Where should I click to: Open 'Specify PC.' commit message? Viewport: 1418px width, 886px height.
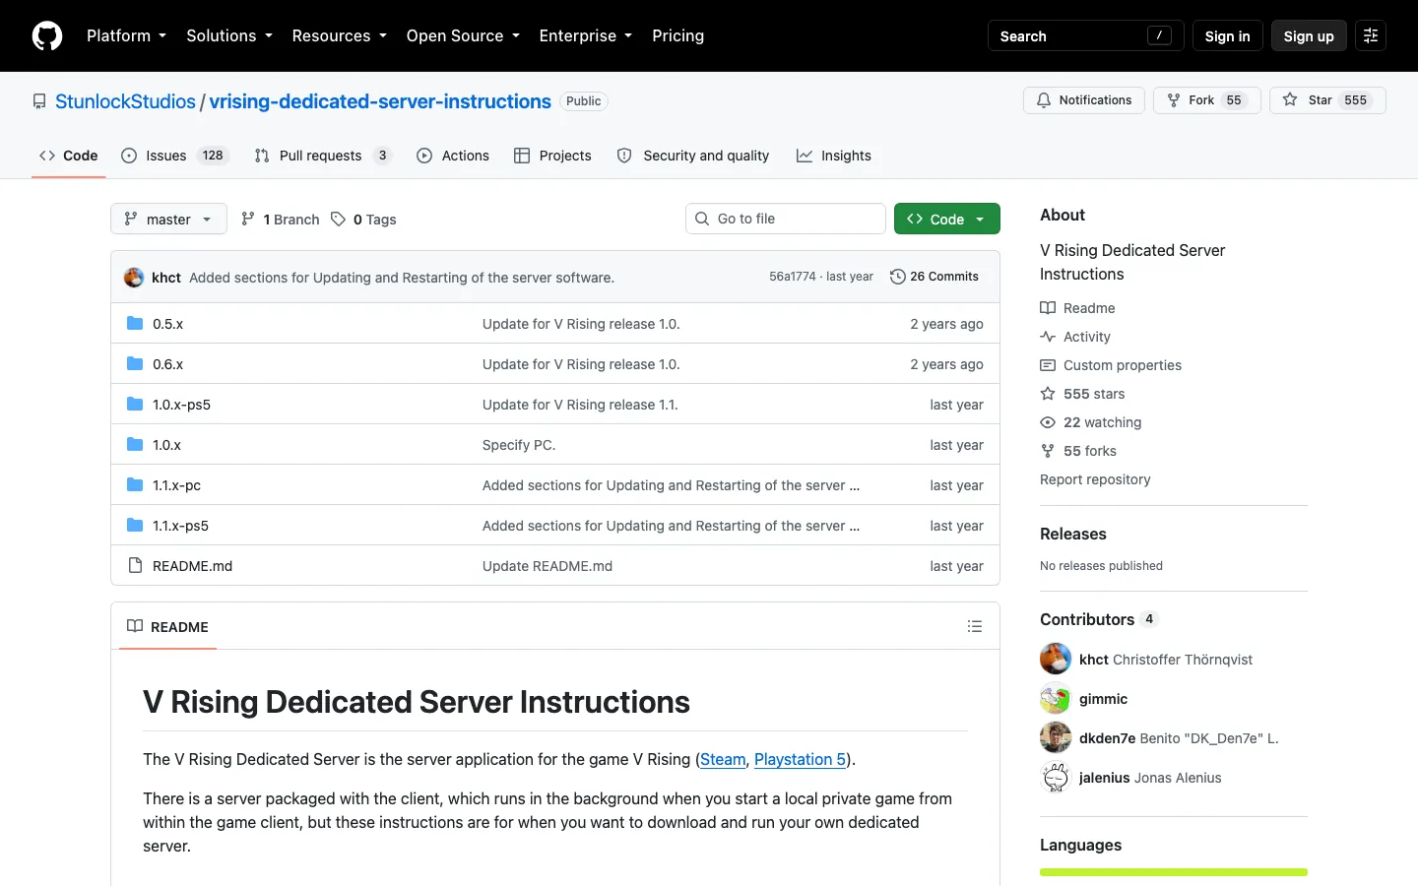coord(519,445)
